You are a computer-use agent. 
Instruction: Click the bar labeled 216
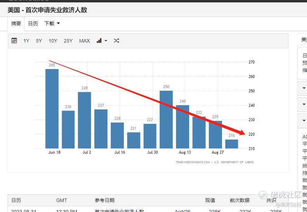[232, 144]
